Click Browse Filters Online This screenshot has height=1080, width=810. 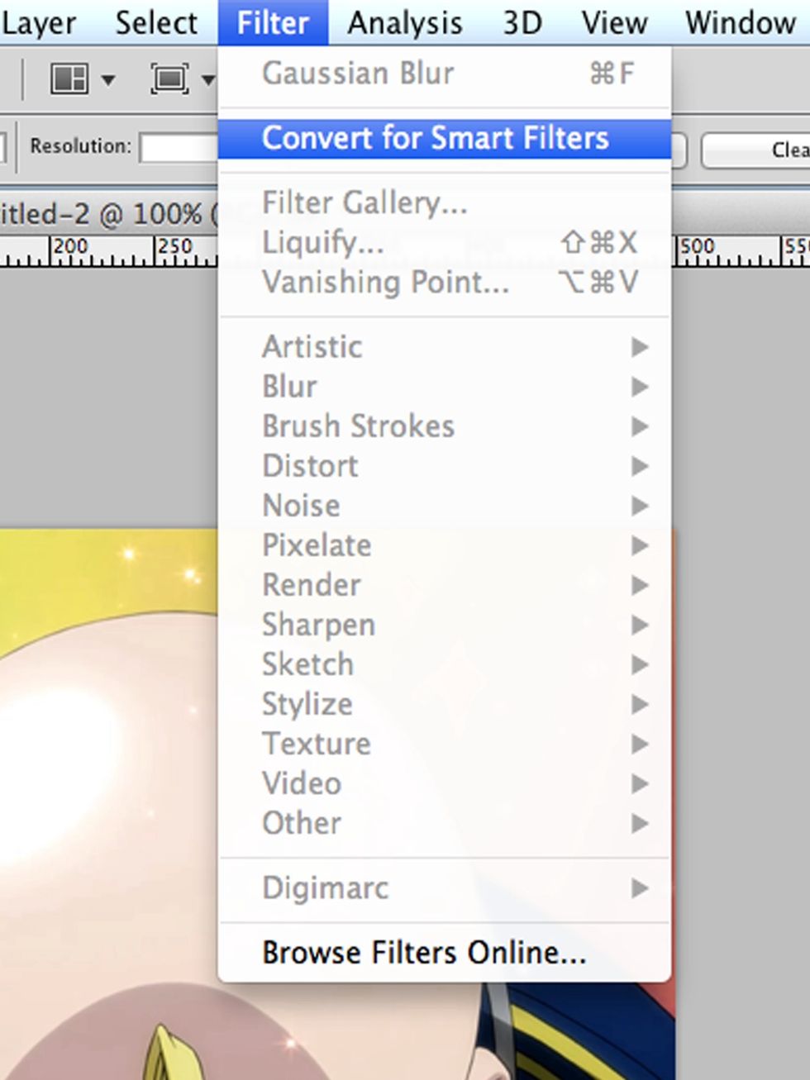tap(422, 951)
